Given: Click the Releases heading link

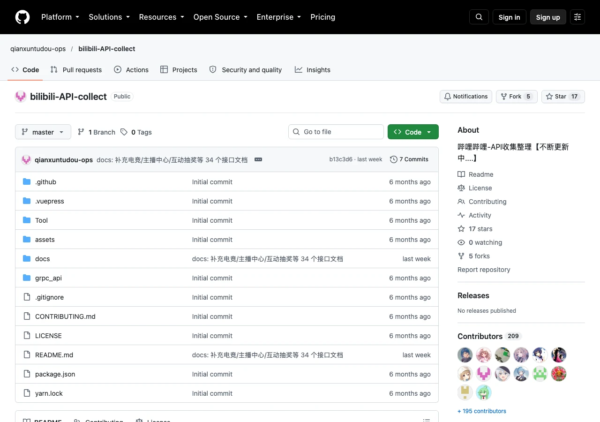Looking at the screenshot, I should (x=473, y=295).
